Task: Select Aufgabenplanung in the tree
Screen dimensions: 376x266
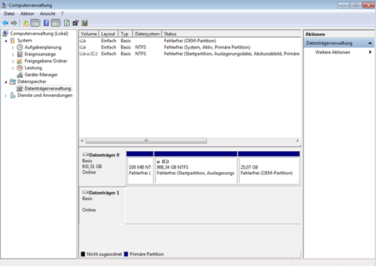Action: [x=43, y=47]
